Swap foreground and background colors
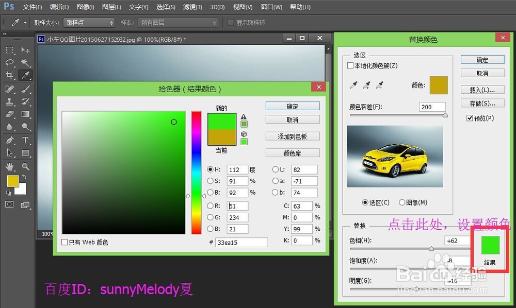 [24, 177]
